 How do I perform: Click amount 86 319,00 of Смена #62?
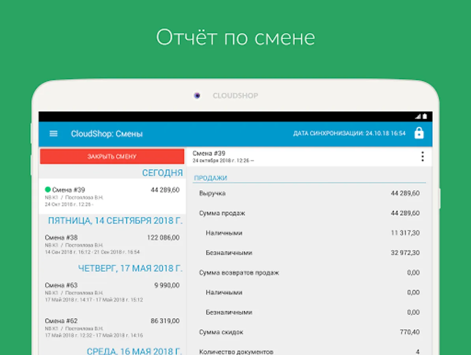tap(165, 321)
